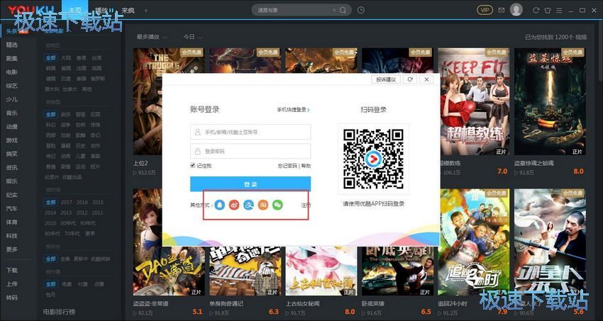This screenshot has height=321, width=603.
Task: Click the 注册 register link
Action: [306, 205]
